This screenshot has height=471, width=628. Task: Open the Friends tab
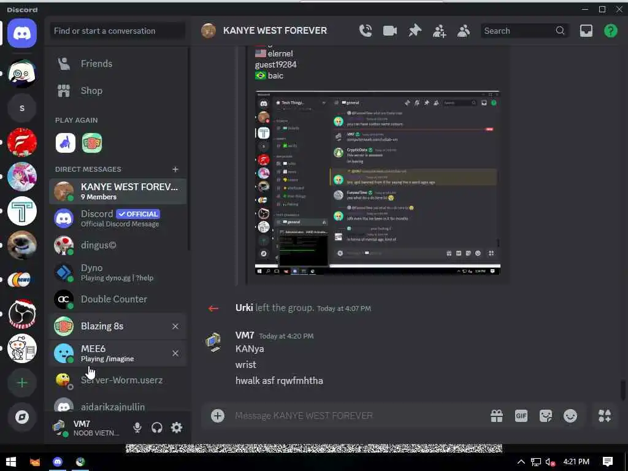[x=118, y=64]
